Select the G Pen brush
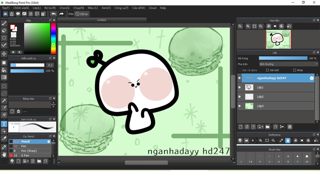Screen dimensions: 320x171 [x=30, y=155]
